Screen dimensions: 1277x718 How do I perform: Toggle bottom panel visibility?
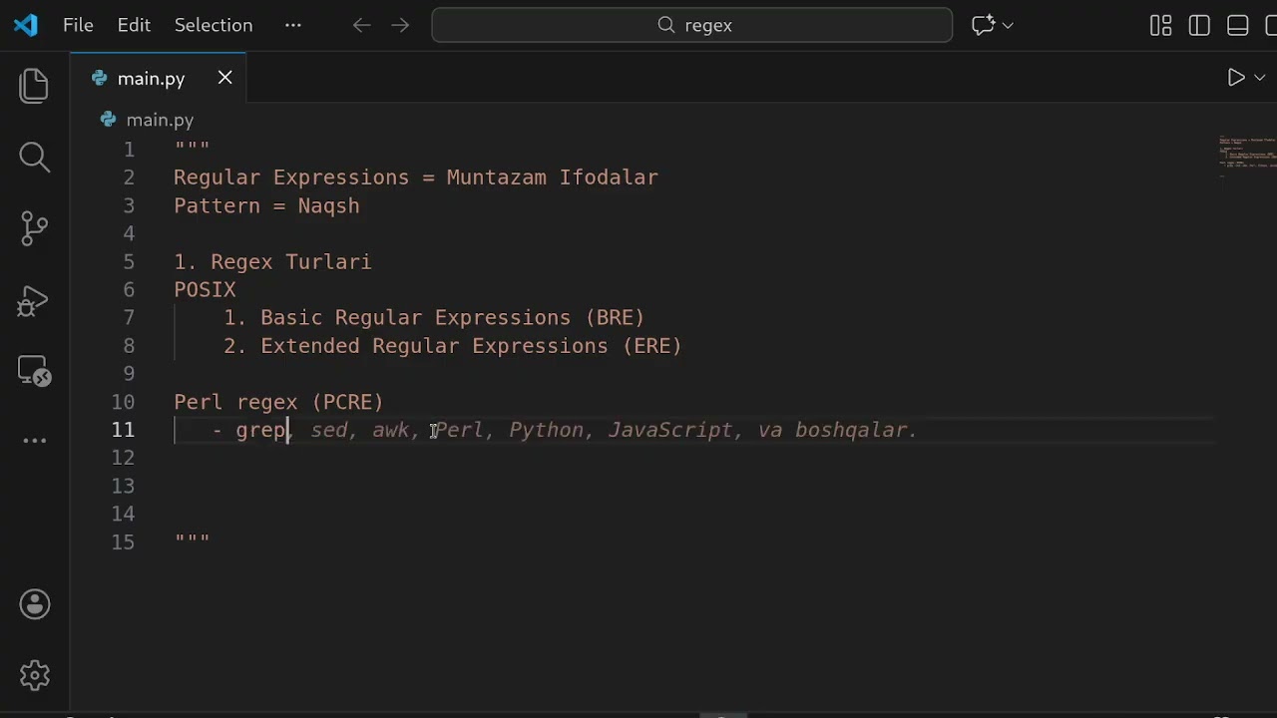click(x=1238, y=26)
